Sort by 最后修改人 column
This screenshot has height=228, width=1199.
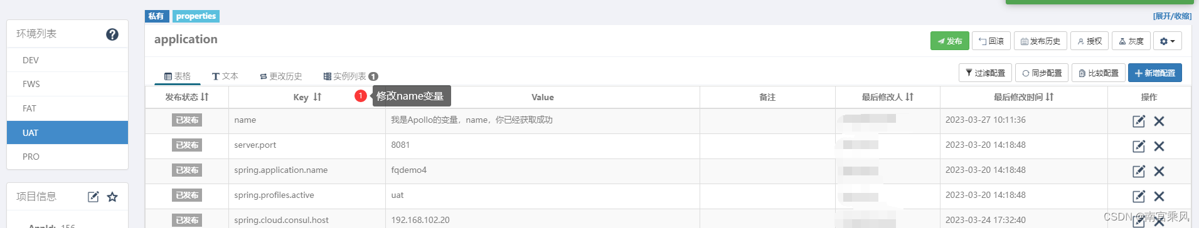910,97
